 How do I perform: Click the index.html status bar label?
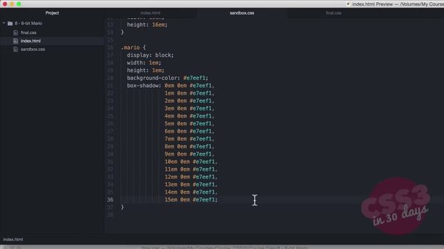click(x=13, y=239)
